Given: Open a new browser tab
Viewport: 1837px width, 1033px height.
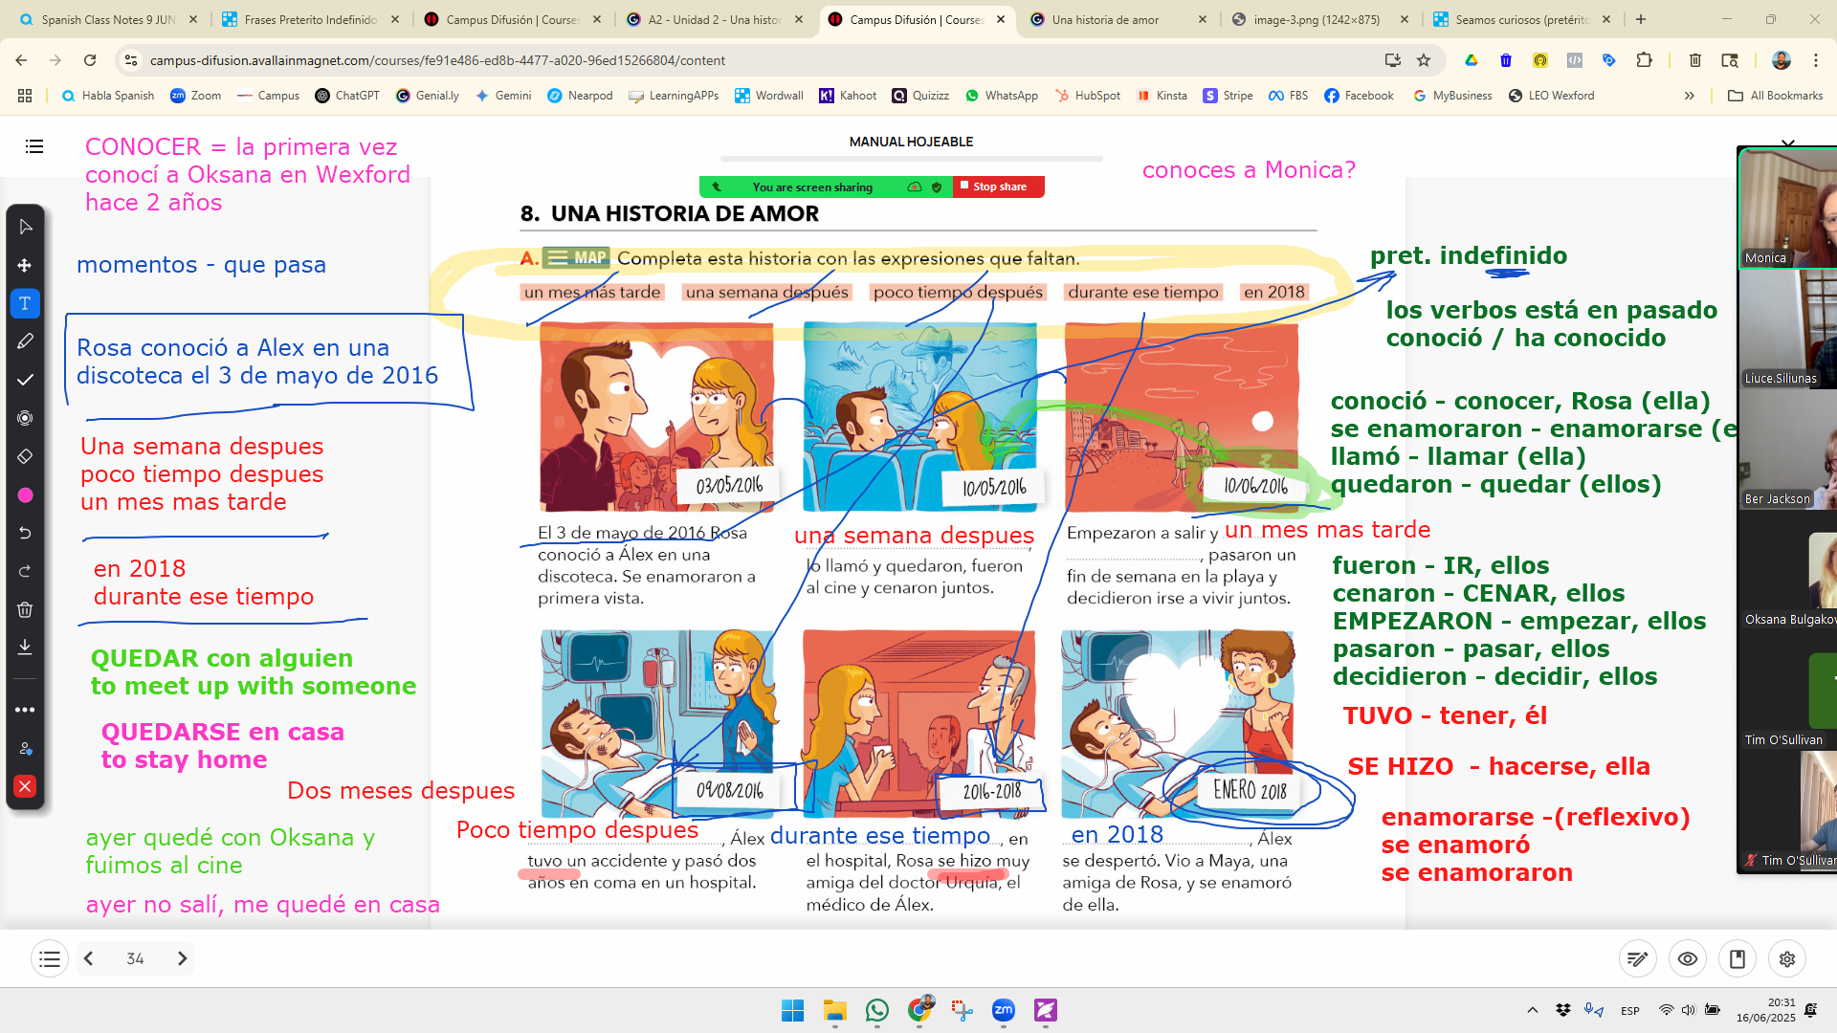Looking at the screenshot, I should [x=1641, y=19].
